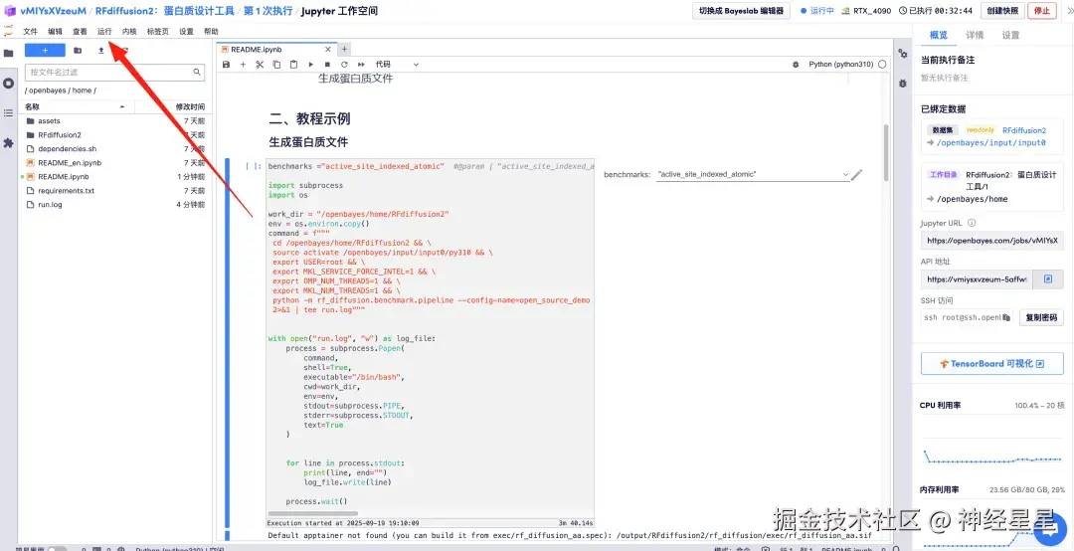Add a new tab with plus
This screenshot has height=551, width=1074.
pyautogui.click(x=344, y=50)
